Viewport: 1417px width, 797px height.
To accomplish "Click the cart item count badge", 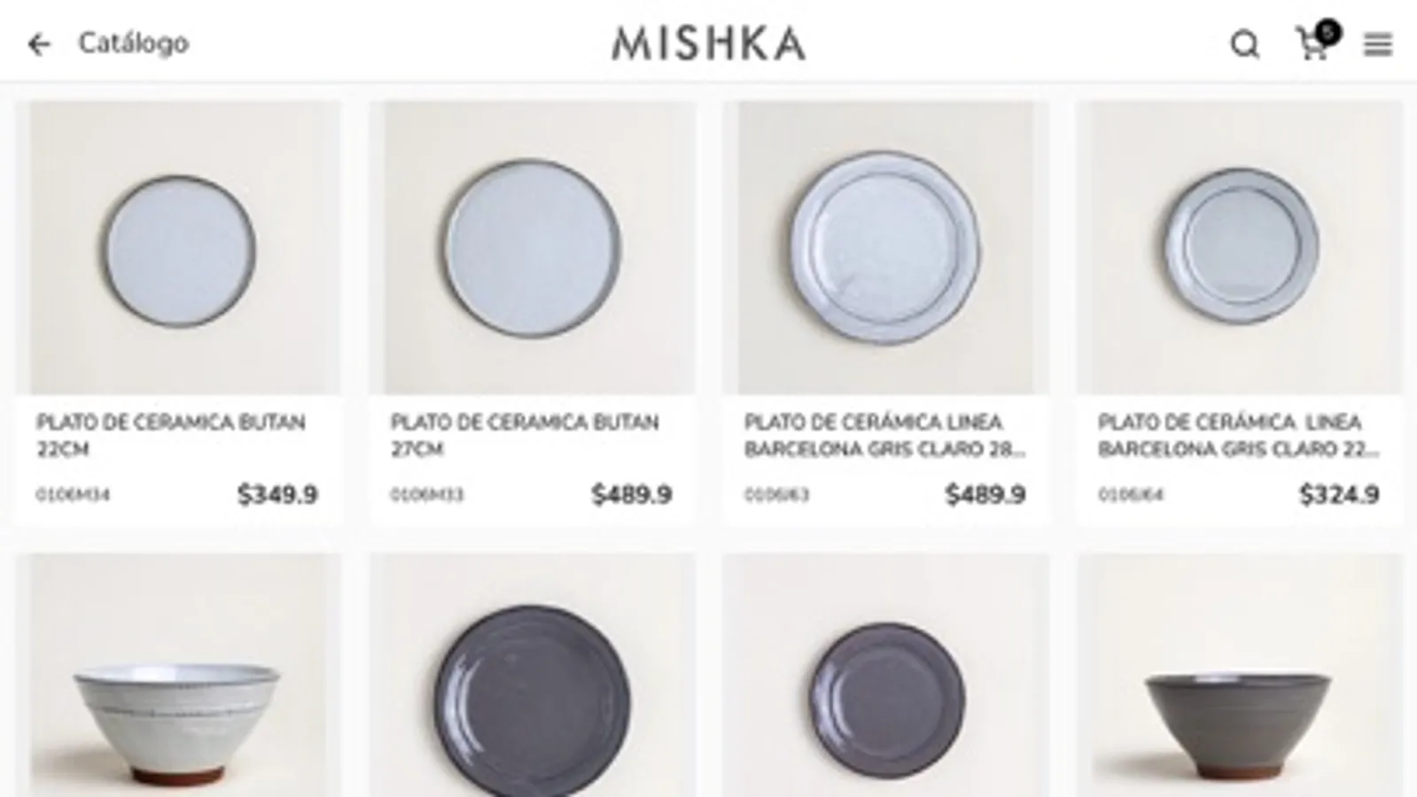I will click(1327, 32).
